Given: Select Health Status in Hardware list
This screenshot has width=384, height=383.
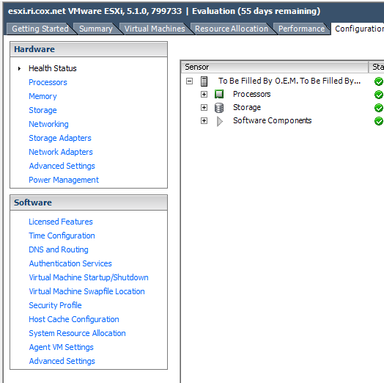Looking at the screenshot, I should coord(53,68).
